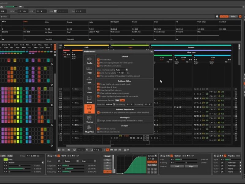Select the Lead + Pad scope track

94,32
